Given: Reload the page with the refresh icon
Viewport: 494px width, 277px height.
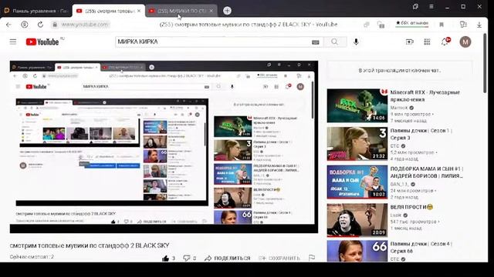Looking at the screenshot, I should (40, 25).
